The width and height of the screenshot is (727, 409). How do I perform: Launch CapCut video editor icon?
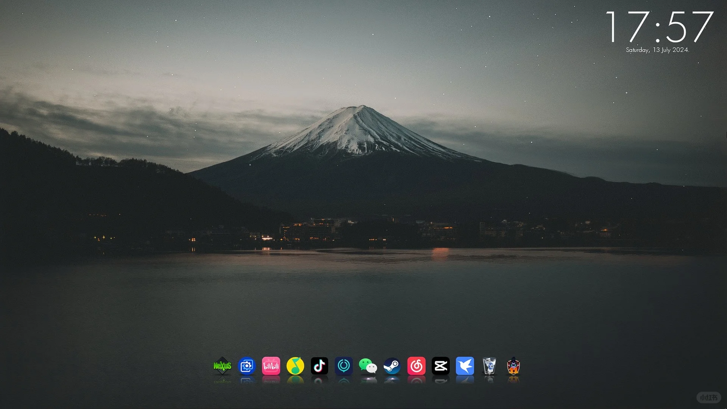coord(441,366)
